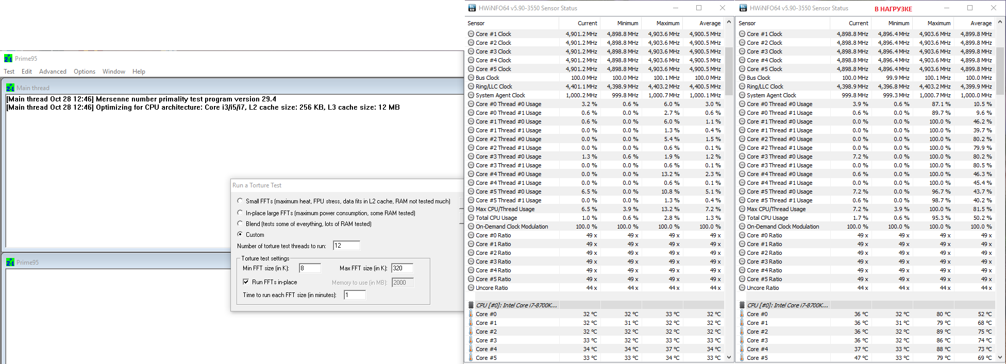Click Uncore Ratio icon in left window
The width and height of the screenshot is (1006, 364).
pos(471,288)
